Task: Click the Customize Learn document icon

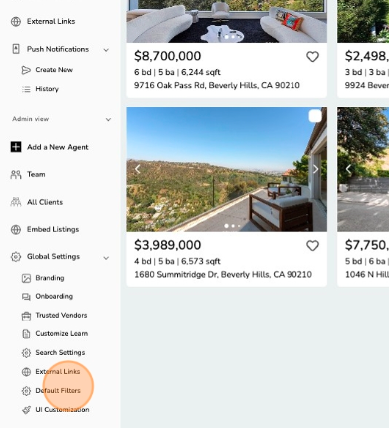Action: pos(26,334)
